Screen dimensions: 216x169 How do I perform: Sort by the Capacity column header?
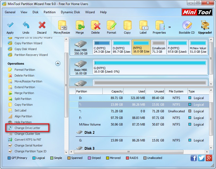pos(113,91)
